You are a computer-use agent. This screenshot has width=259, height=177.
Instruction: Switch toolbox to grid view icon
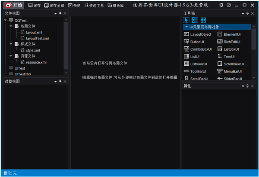click(203, 20)
